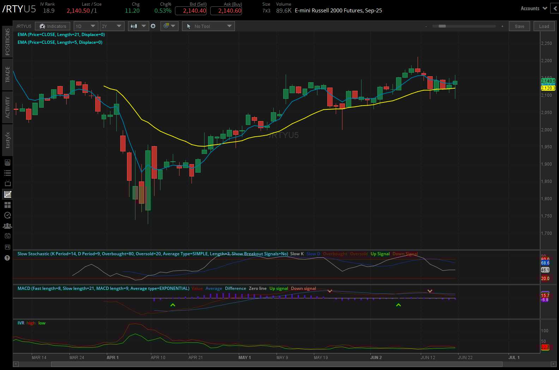Click the MACD up signal arrow near Apr 10
Image resolution: width=559 pixels, height=370 pixels.
tap(173, 305)
